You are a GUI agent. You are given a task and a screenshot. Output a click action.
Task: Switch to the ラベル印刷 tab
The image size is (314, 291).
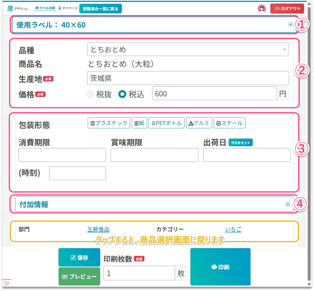coord(45,9)
